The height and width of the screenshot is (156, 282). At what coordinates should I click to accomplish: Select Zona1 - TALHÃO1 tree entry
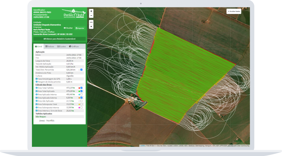coord(47,121)
